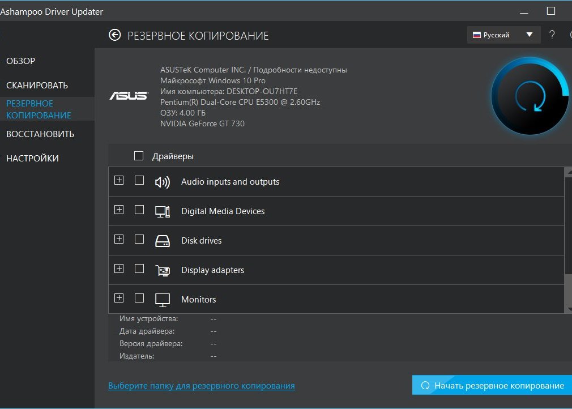The height and width of the screenshot is (409, 572).
Task: Click the РЕЗЕРВНОЕ КОПИРОВАНИЕ page heading
Action: tap(198, 36)
